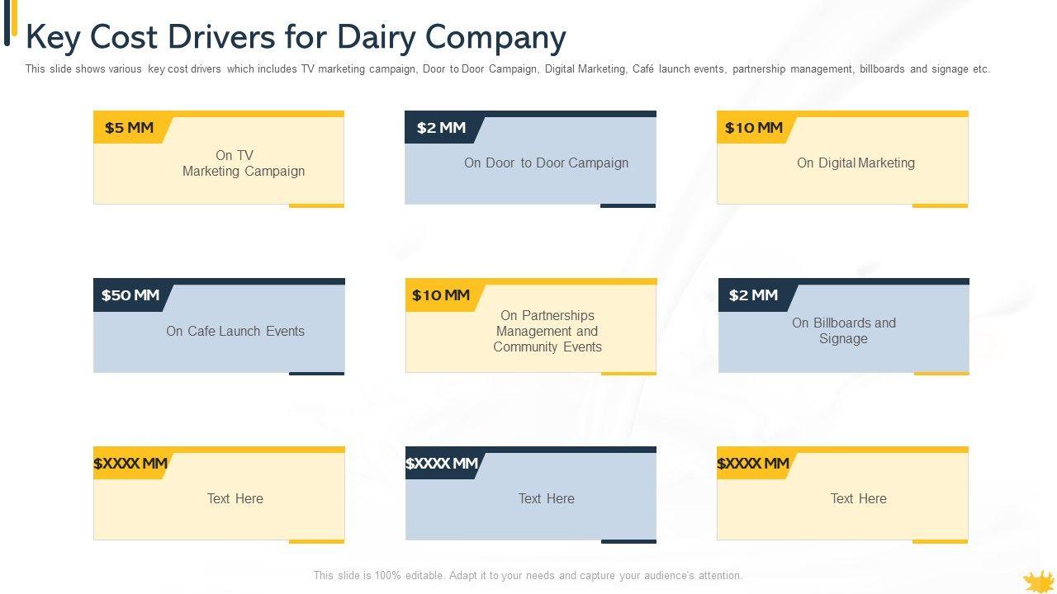This screenshot has height=594, width=1057.
Task: Click the slide description subtitle text
Action: point(507,69)
